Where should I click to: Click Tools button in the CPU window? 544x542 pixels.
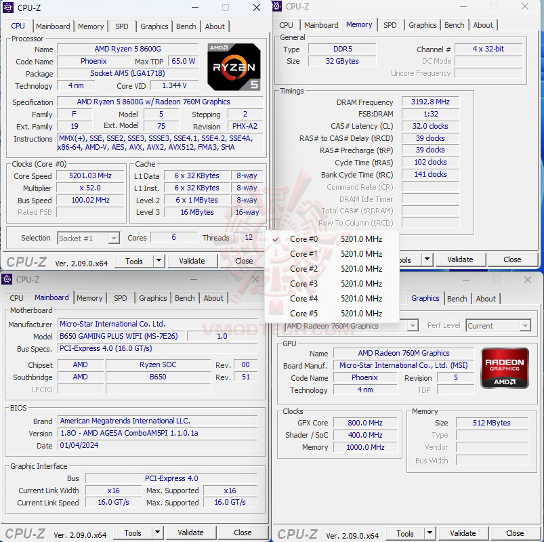point(134,261)
